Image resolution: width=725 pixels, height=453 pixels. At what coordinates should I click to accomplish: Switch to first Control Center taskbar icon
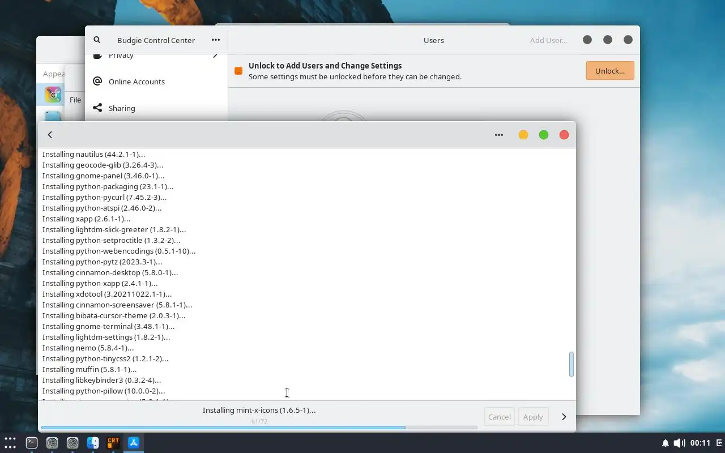(x=52, y=443)
